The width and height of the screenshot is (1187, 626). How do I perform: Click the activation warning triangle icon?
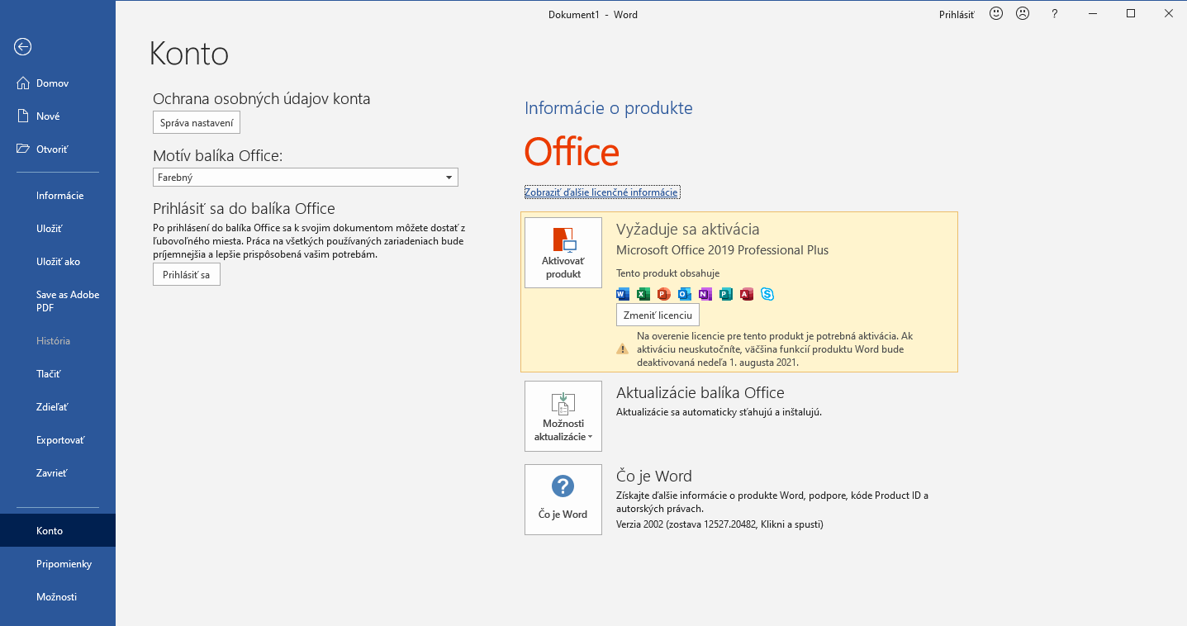point(623,349)
